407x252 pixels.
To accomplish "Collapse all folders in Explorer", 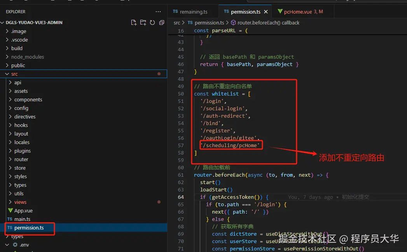I will (162, 23).
